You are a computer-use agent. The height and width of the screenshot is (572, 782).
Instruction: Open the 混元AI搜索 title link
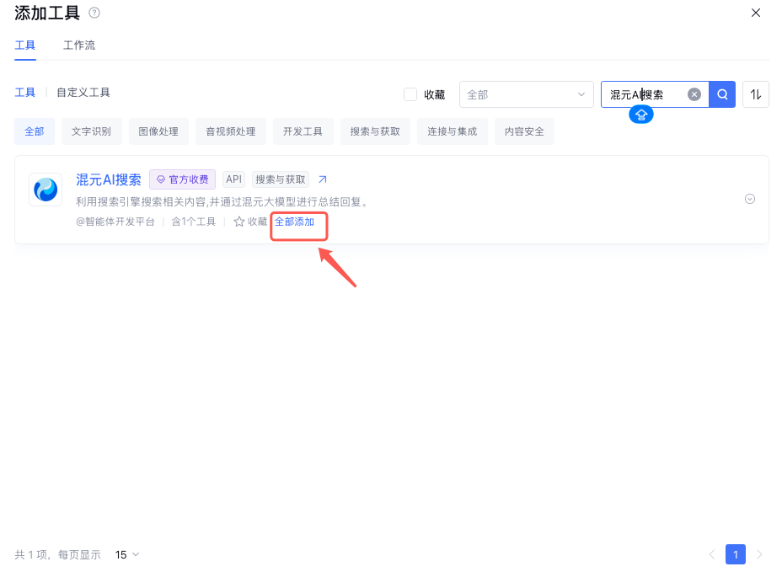tap(109, 179)
